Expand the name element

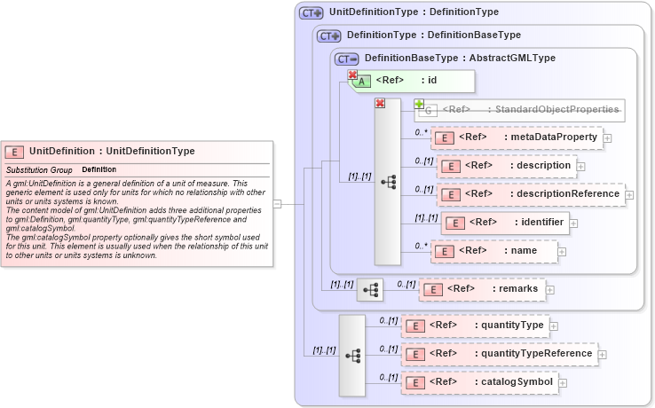click(562, 252)
